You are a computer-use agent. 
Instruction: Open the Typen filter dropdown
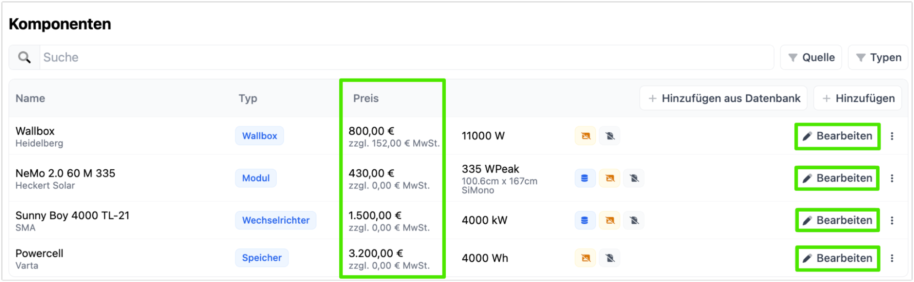878,57
